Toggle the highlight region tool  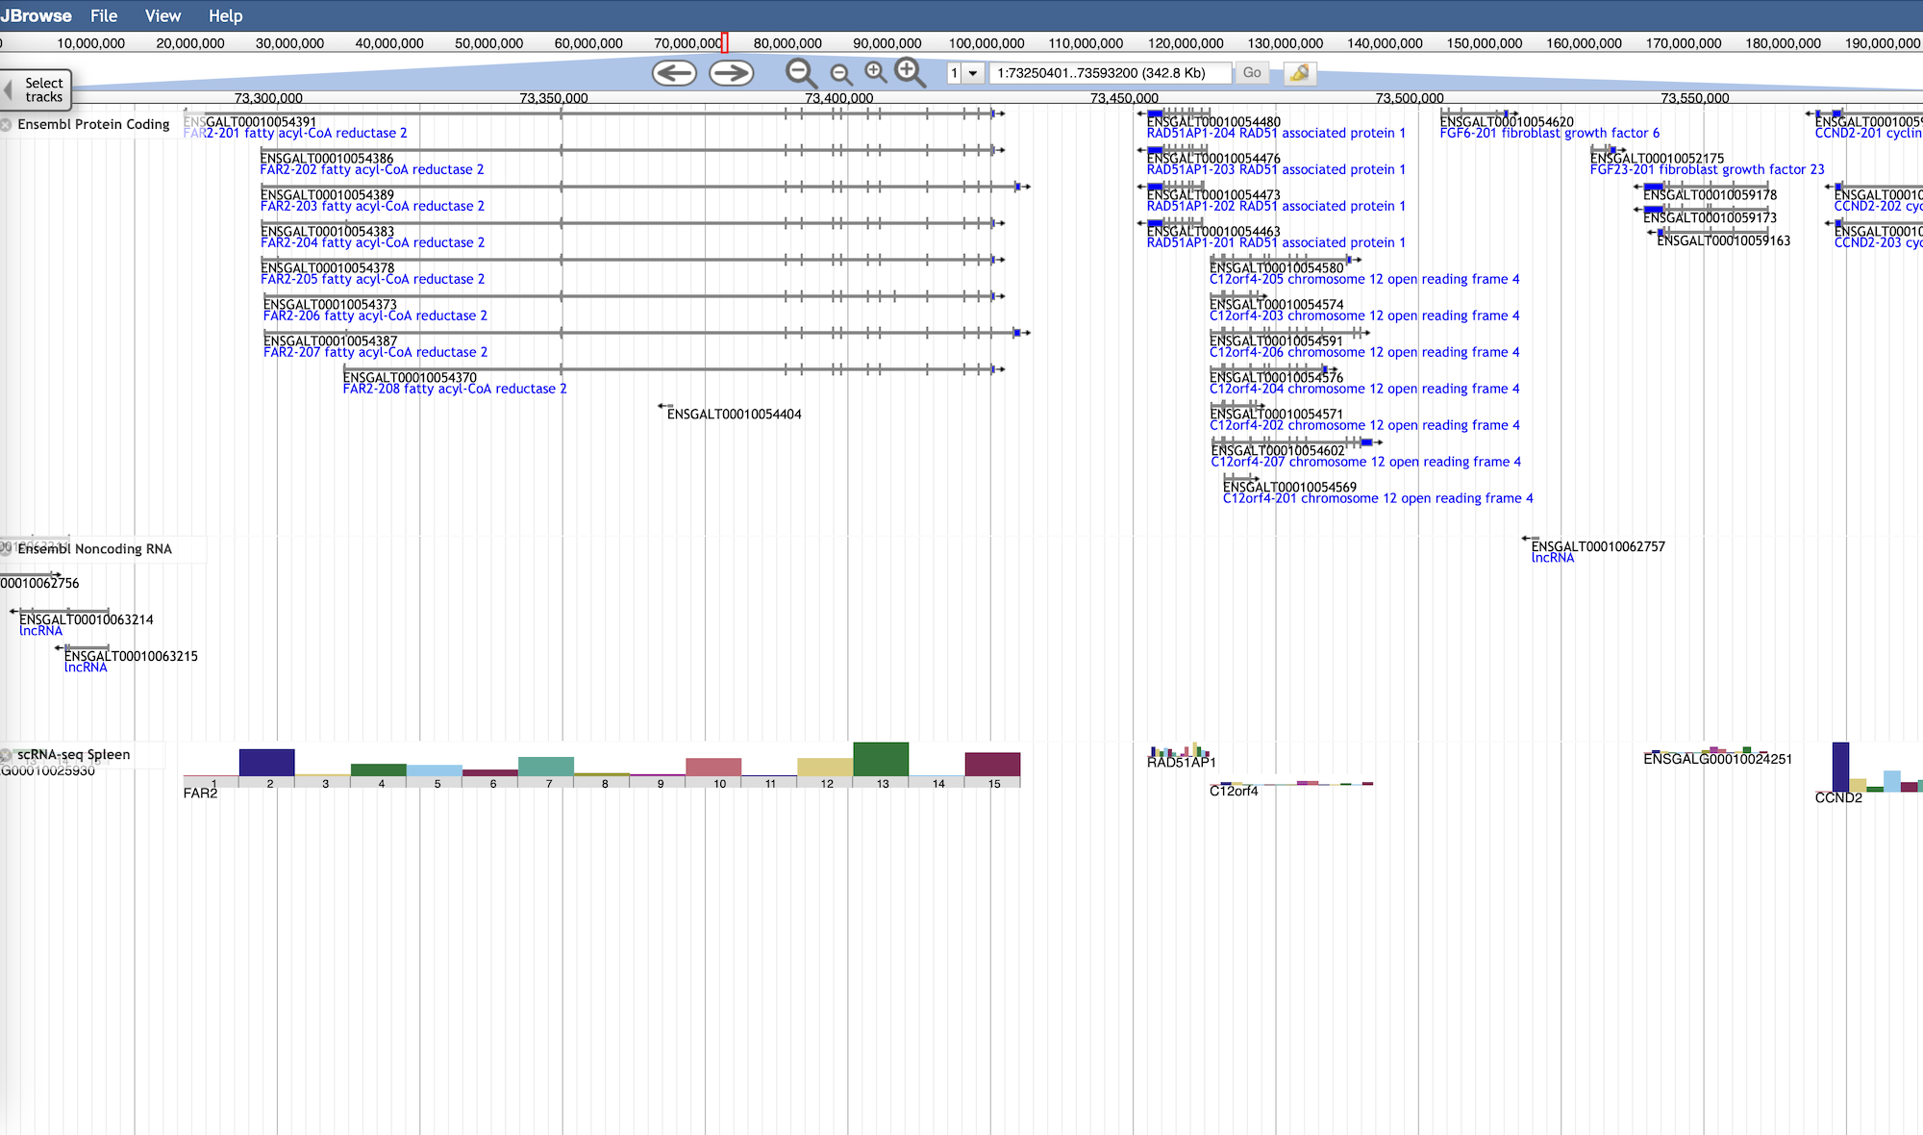[1299, 73]
